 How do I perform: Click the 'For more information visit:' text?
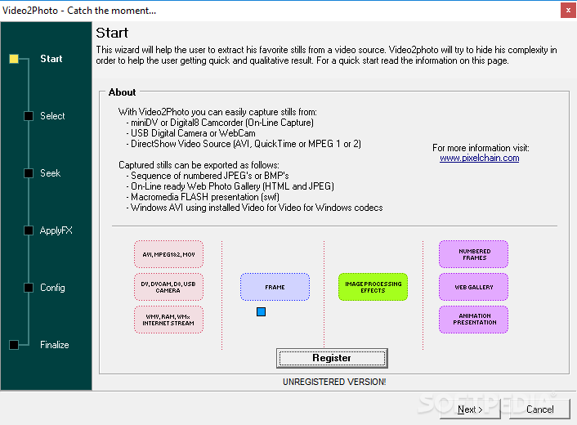(x=481, y=148)
